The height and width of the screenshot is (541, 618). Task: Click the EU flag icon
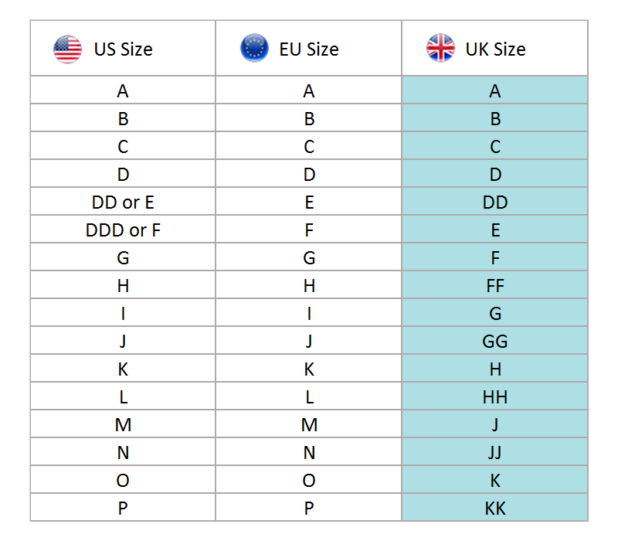pyautogui.click(x=254, y=49)
